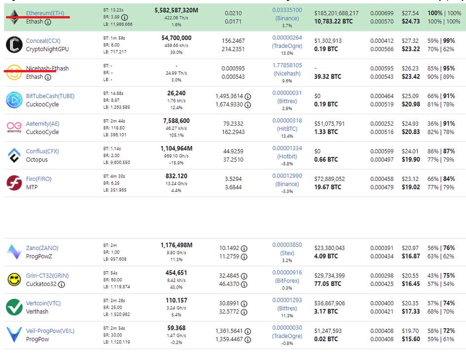The height and width of the screenshot is (355, 466).
Task: Follow Conflux's 0.00001334 Hotbit rate link
Action: point(287,152)
